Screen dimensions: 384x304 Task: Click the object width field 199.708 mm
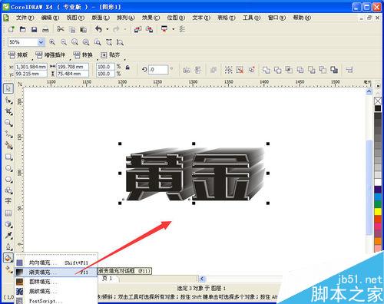pyautogui.click(x=72, y=67)
